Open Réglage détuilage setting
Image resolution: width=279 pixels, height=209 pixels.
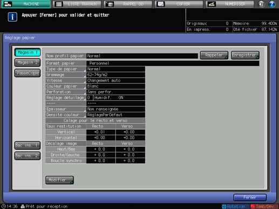click(x=66, y=98)
